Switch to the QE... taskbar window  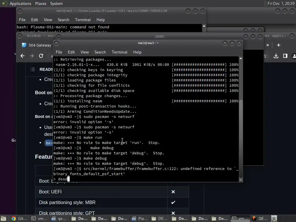click(x=260, y=219)
